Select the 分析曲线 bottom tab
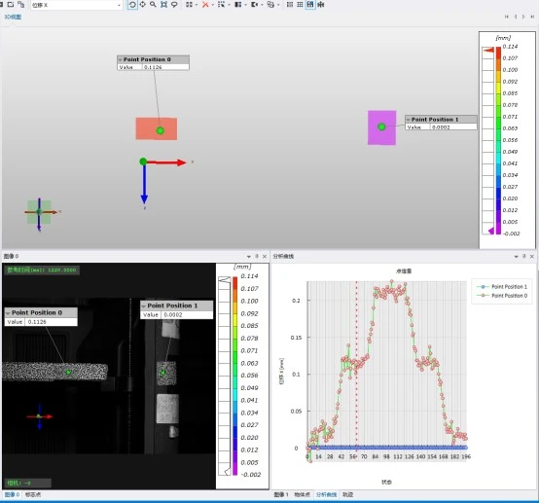This screenshot has height=503, width=539. coord(326,495)
